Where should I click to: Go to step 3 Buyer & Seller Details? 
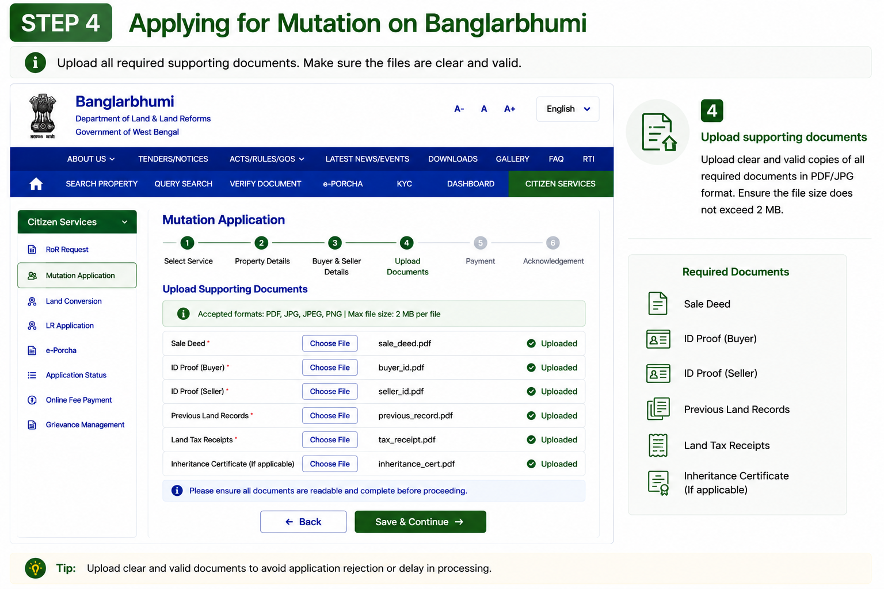coord(335,243)
